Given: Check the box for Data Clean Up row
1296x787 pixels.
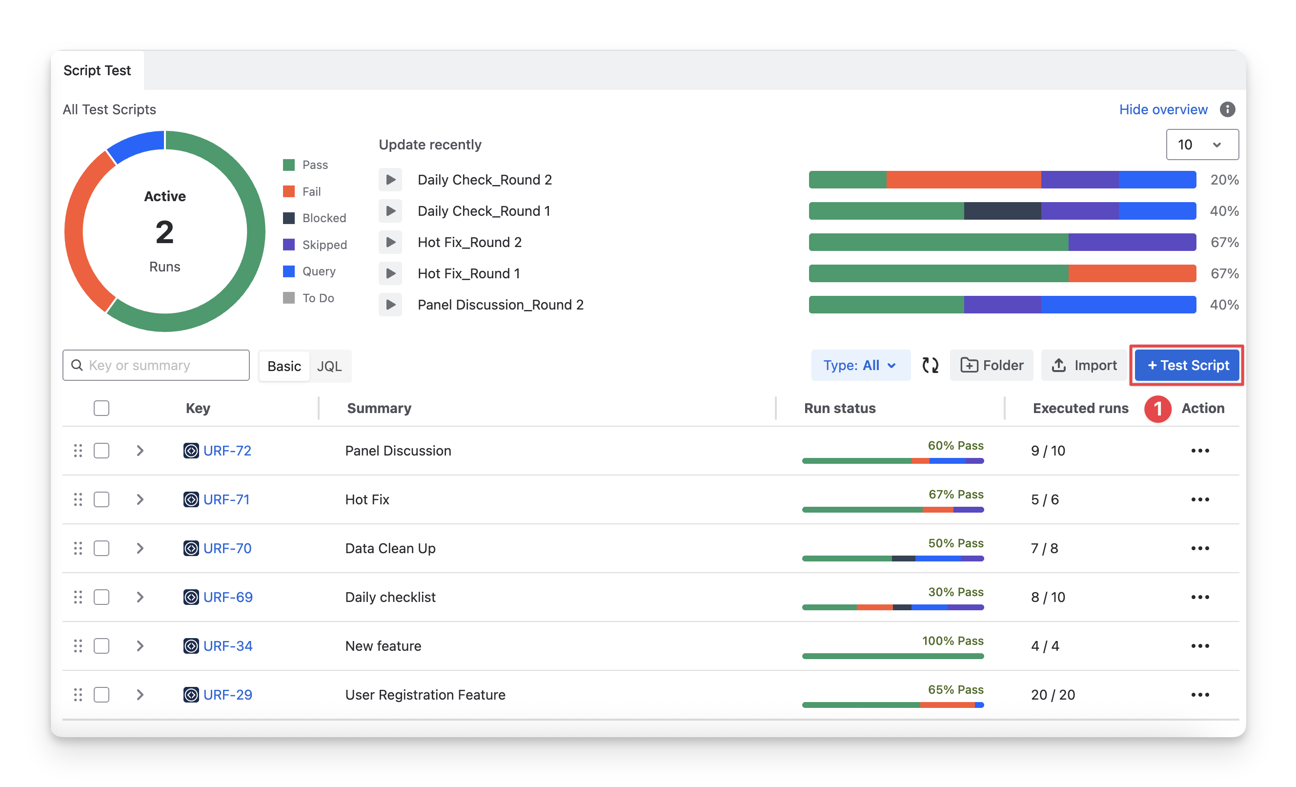Looking at the screenshot, I should [101, 549].
